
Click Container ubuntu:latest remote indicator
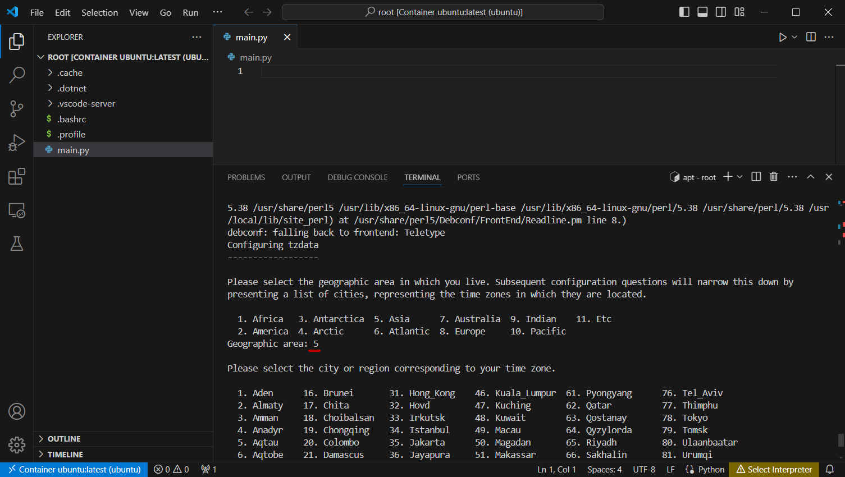(x=74, y=470)
